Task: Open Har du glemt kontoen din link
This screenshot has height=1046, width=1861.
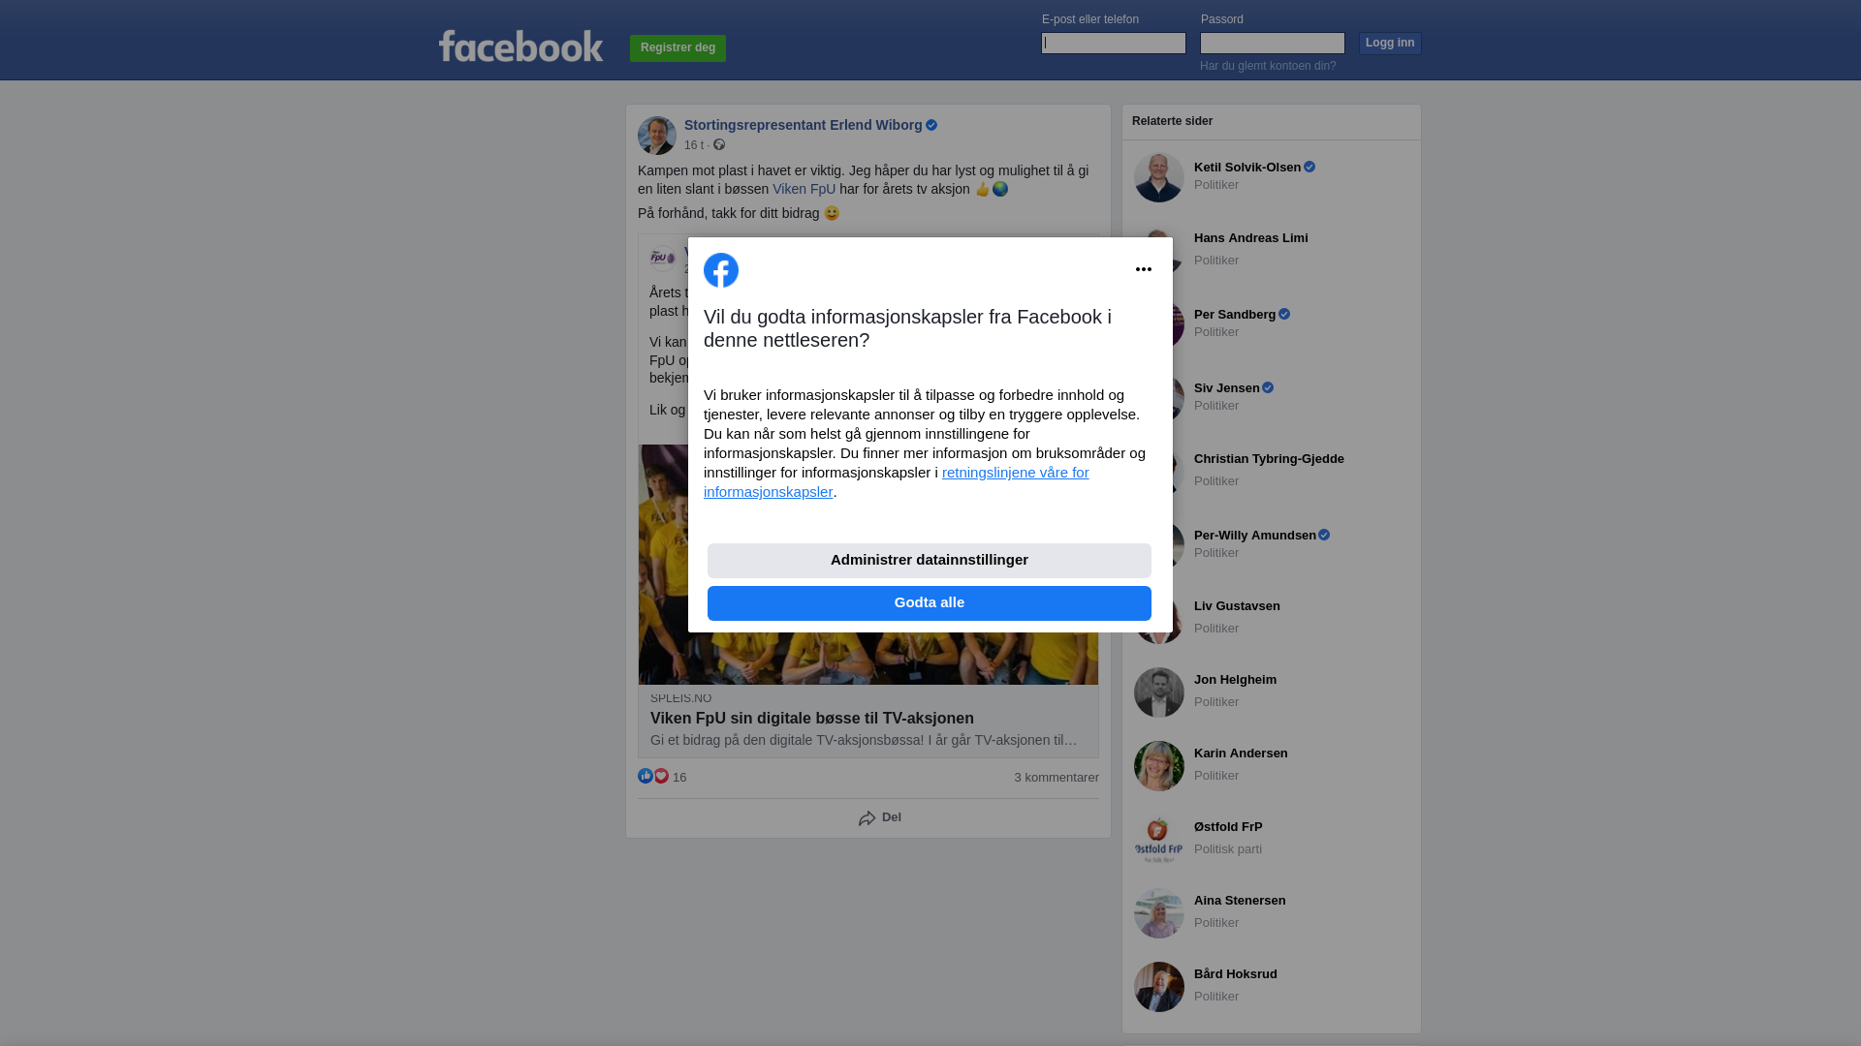Action: (x=1268, y=66)
